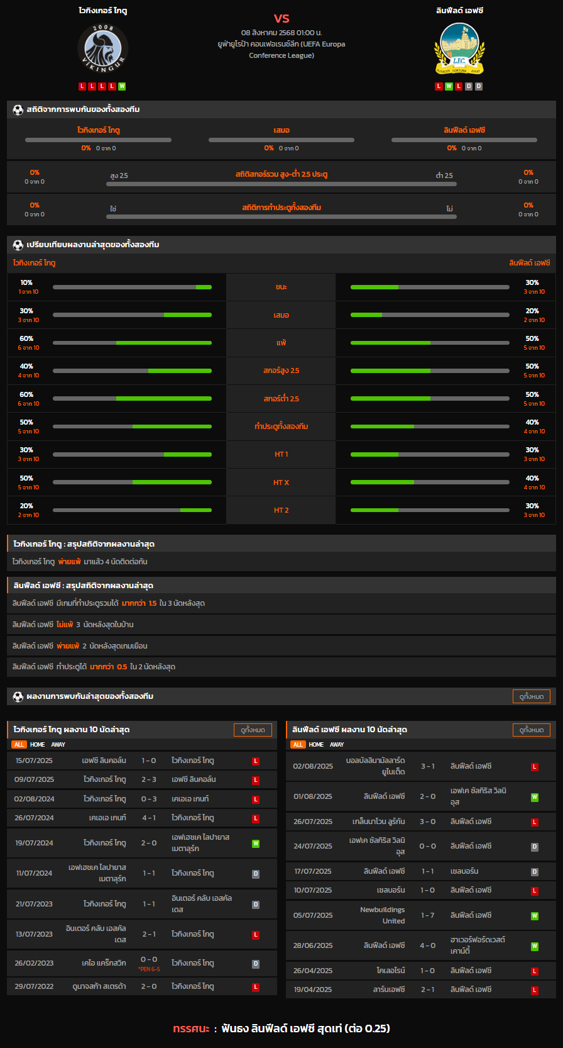Open view-all button in Linfield last 10 matches

[532, 730]
